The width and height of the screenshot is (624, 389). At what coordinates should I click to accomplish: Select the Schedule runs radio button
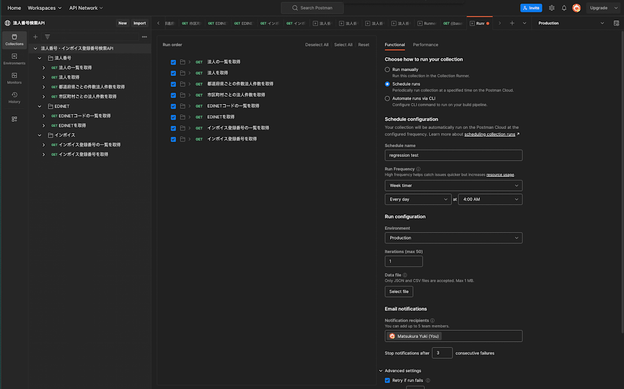pyautogui.click(x=387, y=84)
